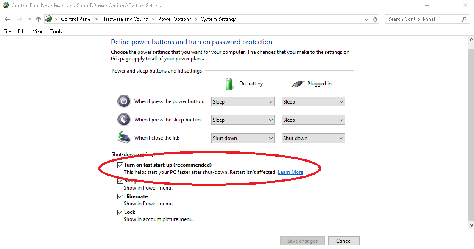Open power button On battery dropdown

[243, 102]
